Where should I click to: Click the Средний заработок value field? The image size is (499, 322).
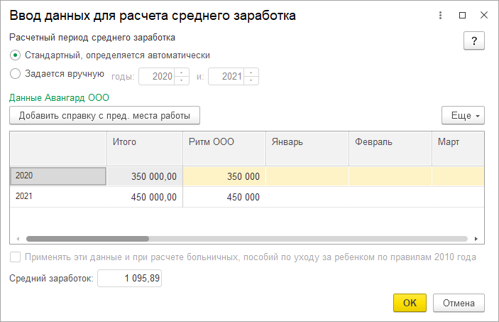tap(130, 279)
